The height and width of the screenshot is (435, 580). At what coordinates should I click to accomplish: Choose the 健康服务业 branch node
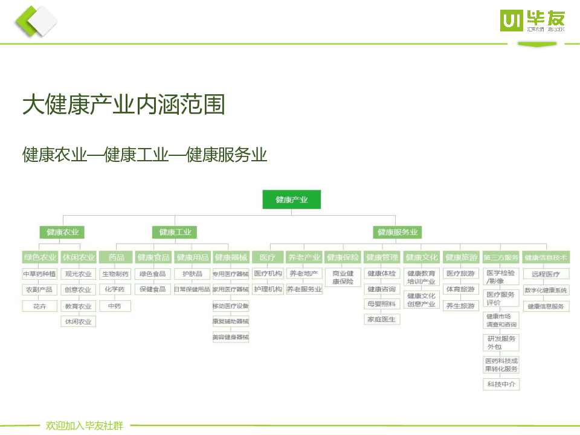397,232
